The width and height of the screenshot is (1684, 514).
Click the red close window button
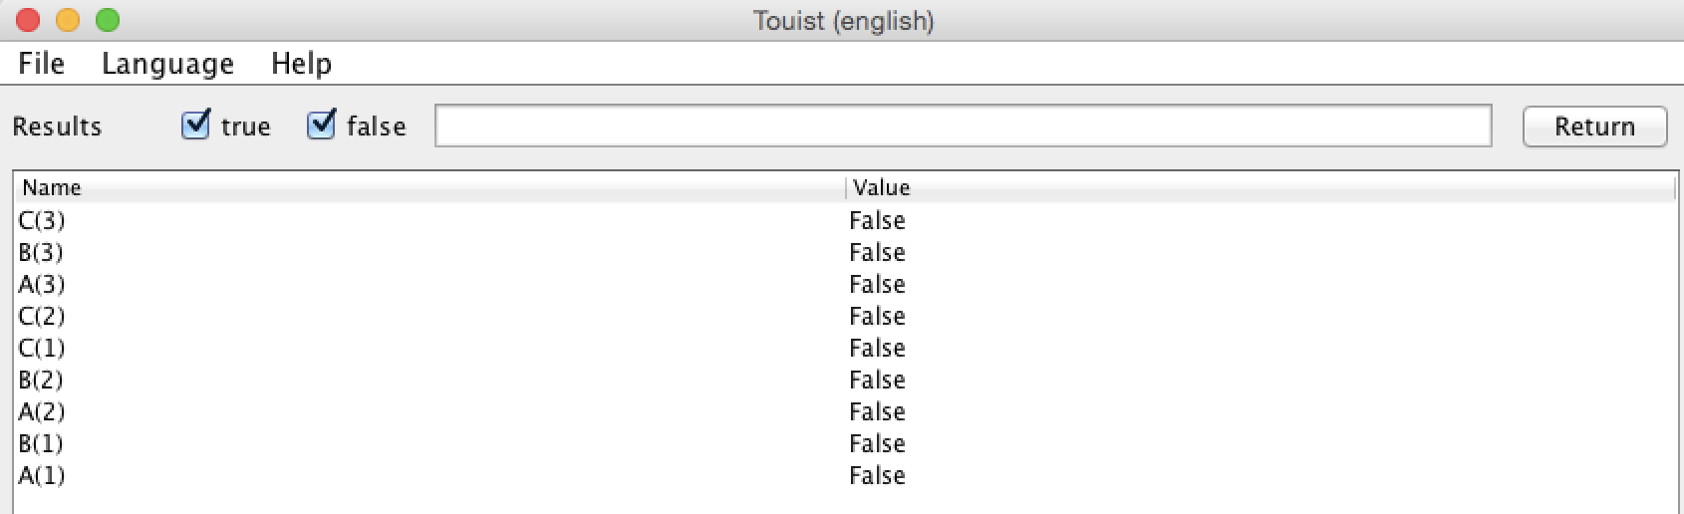28,20
